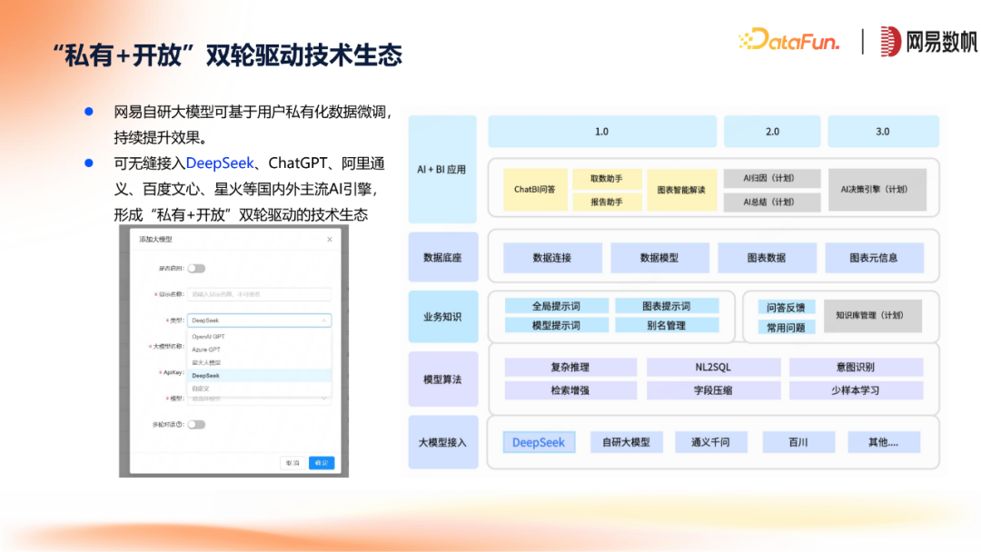Click the 全局提示词 box
Viewport: 981px width, 552px height.
(556, 306)
